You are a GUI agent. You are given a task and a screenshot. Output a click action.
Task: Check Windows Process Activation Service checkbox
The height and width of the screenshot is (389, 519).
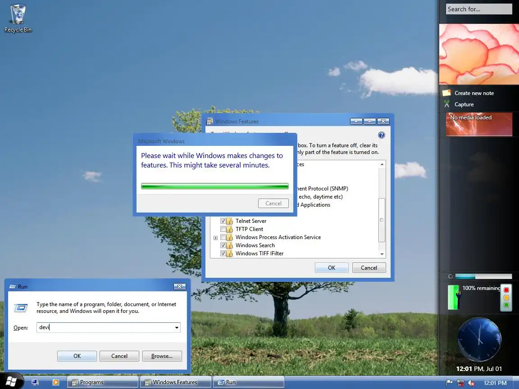click(223, 237)
